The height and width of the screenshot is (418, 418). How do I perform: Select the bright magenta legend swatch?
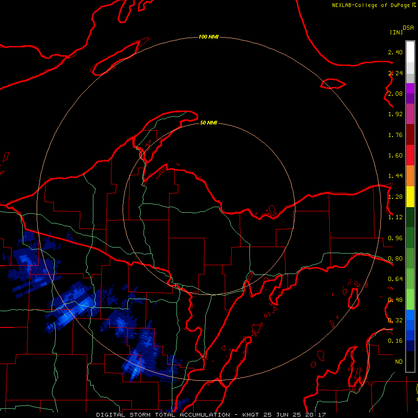(410, 88)
